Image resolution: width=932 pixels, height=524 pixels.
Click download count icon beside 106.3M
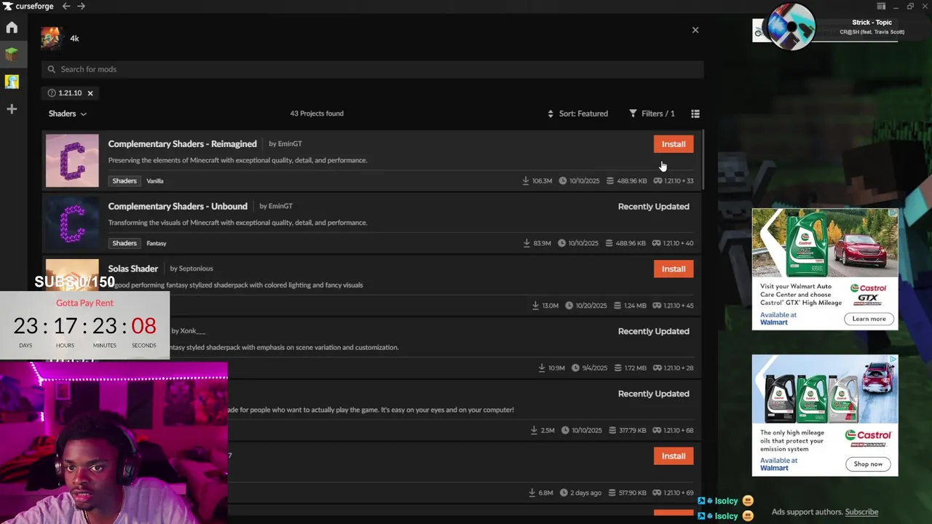(x=526, y=180)
